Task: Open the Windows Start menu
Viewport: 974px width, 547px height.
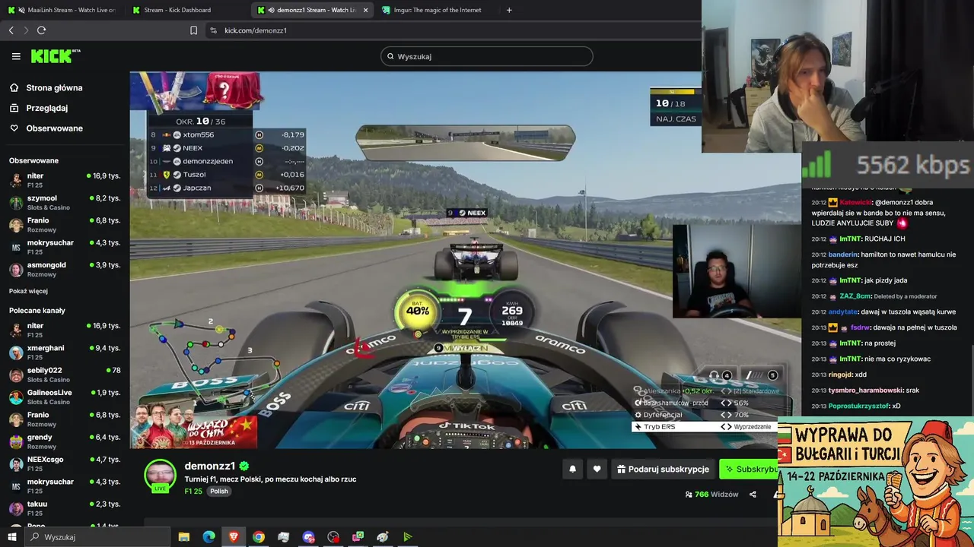Action: tap(11, 537)
